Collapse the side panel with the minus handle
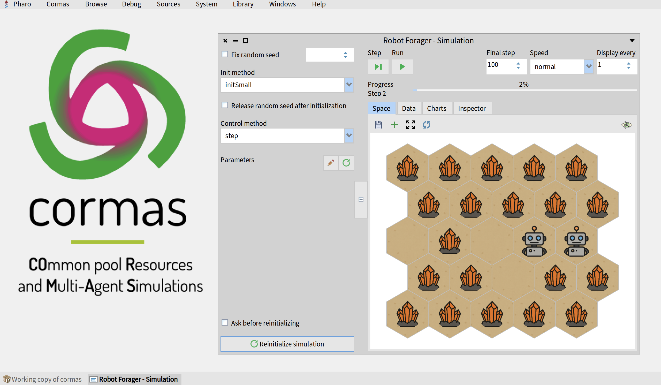Image resolution: width=661 pixels, height=385 pixels. 361,199
